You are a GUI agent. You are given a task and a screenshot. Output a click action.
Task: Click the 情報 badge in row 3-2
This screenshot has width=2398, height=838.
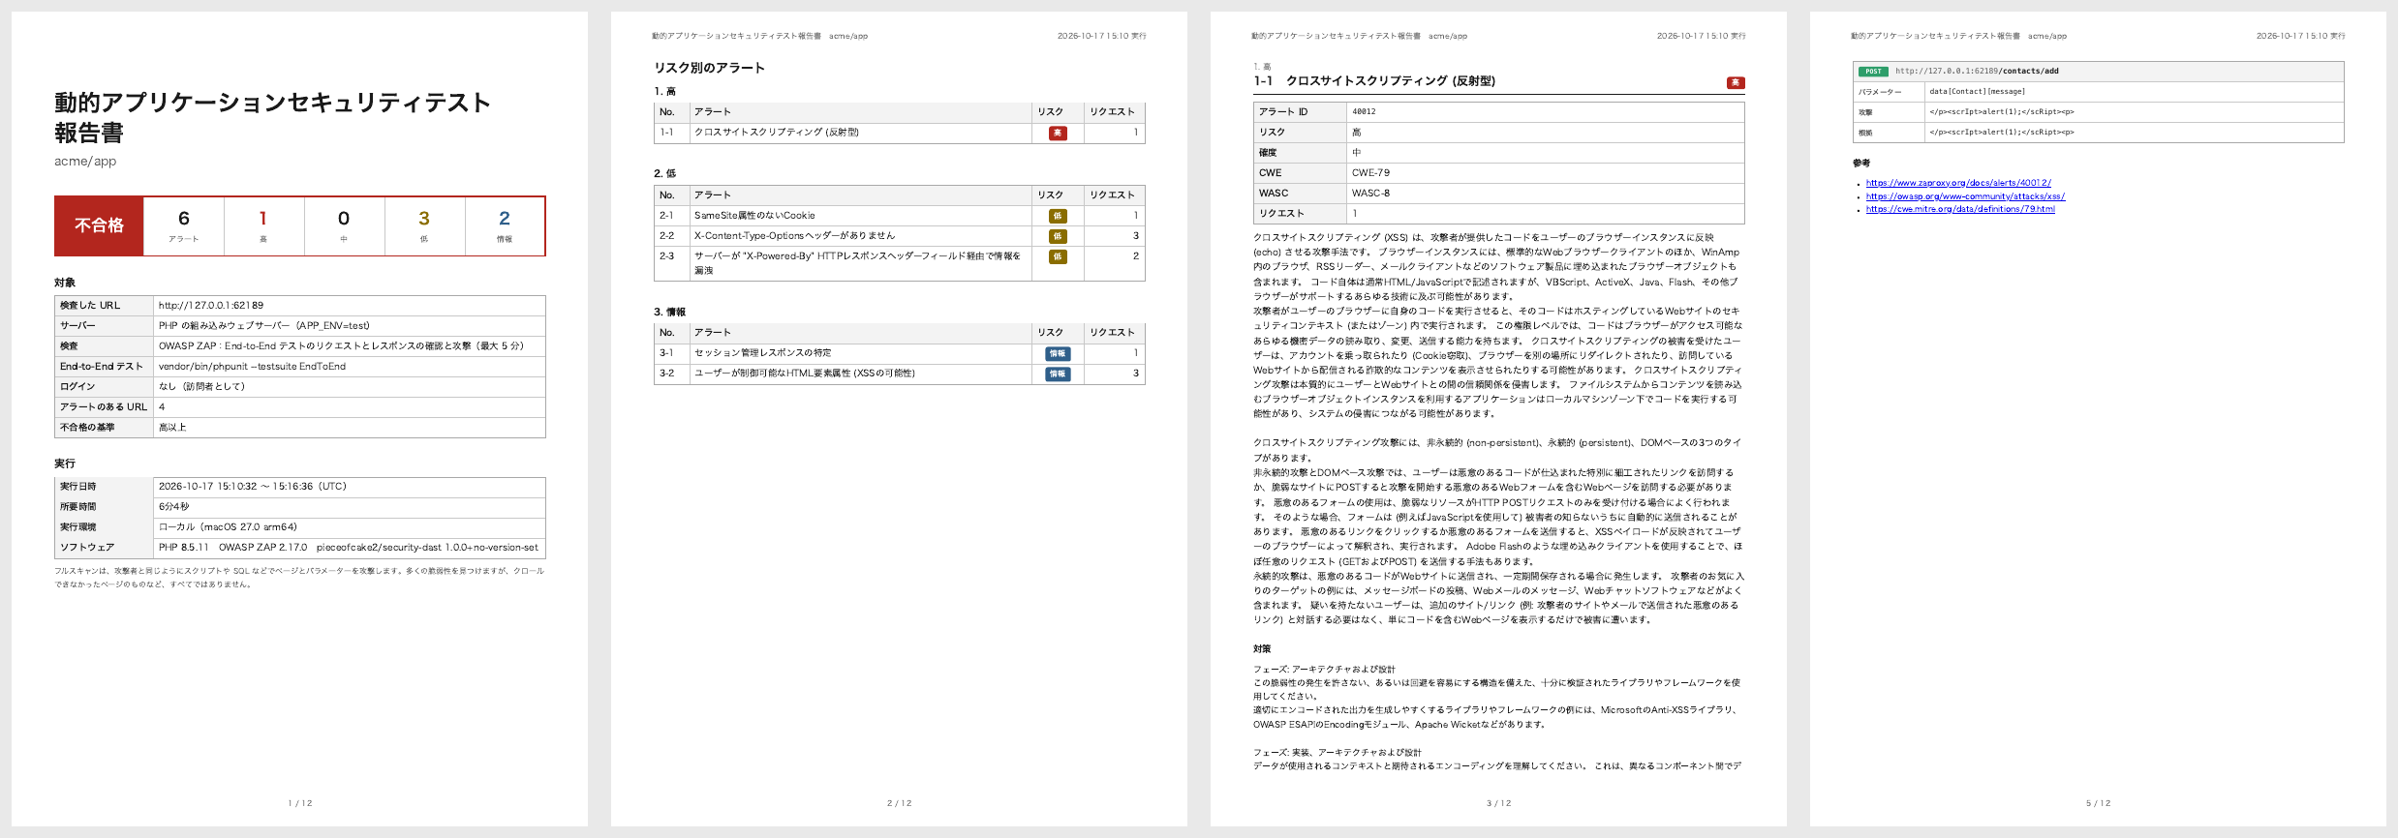pos(1058,374)
